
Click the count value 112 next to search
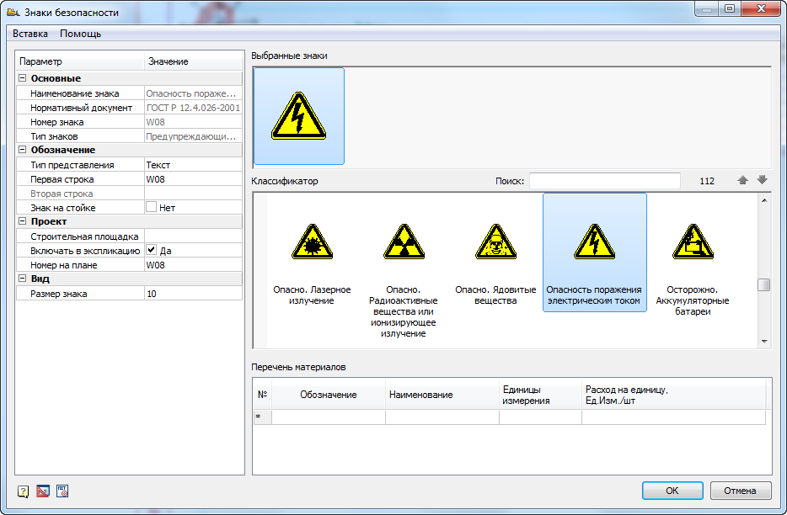click(x=707, y=181)
